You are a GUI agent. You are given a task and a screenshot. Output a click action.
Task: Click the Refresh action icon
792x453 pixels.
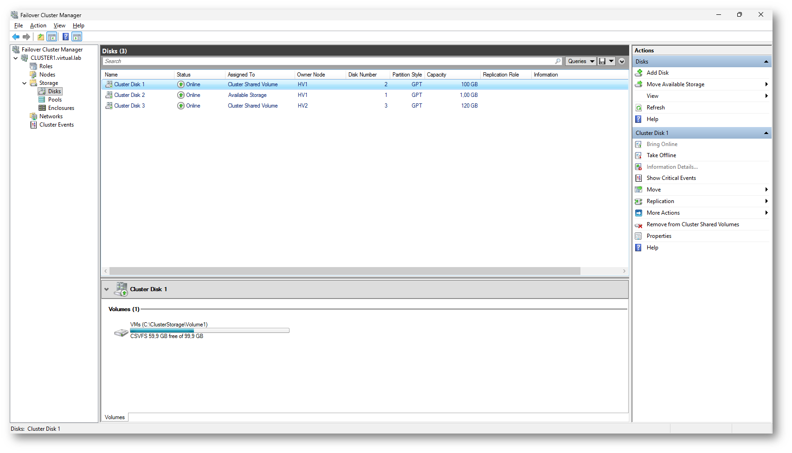coord(639,108)
